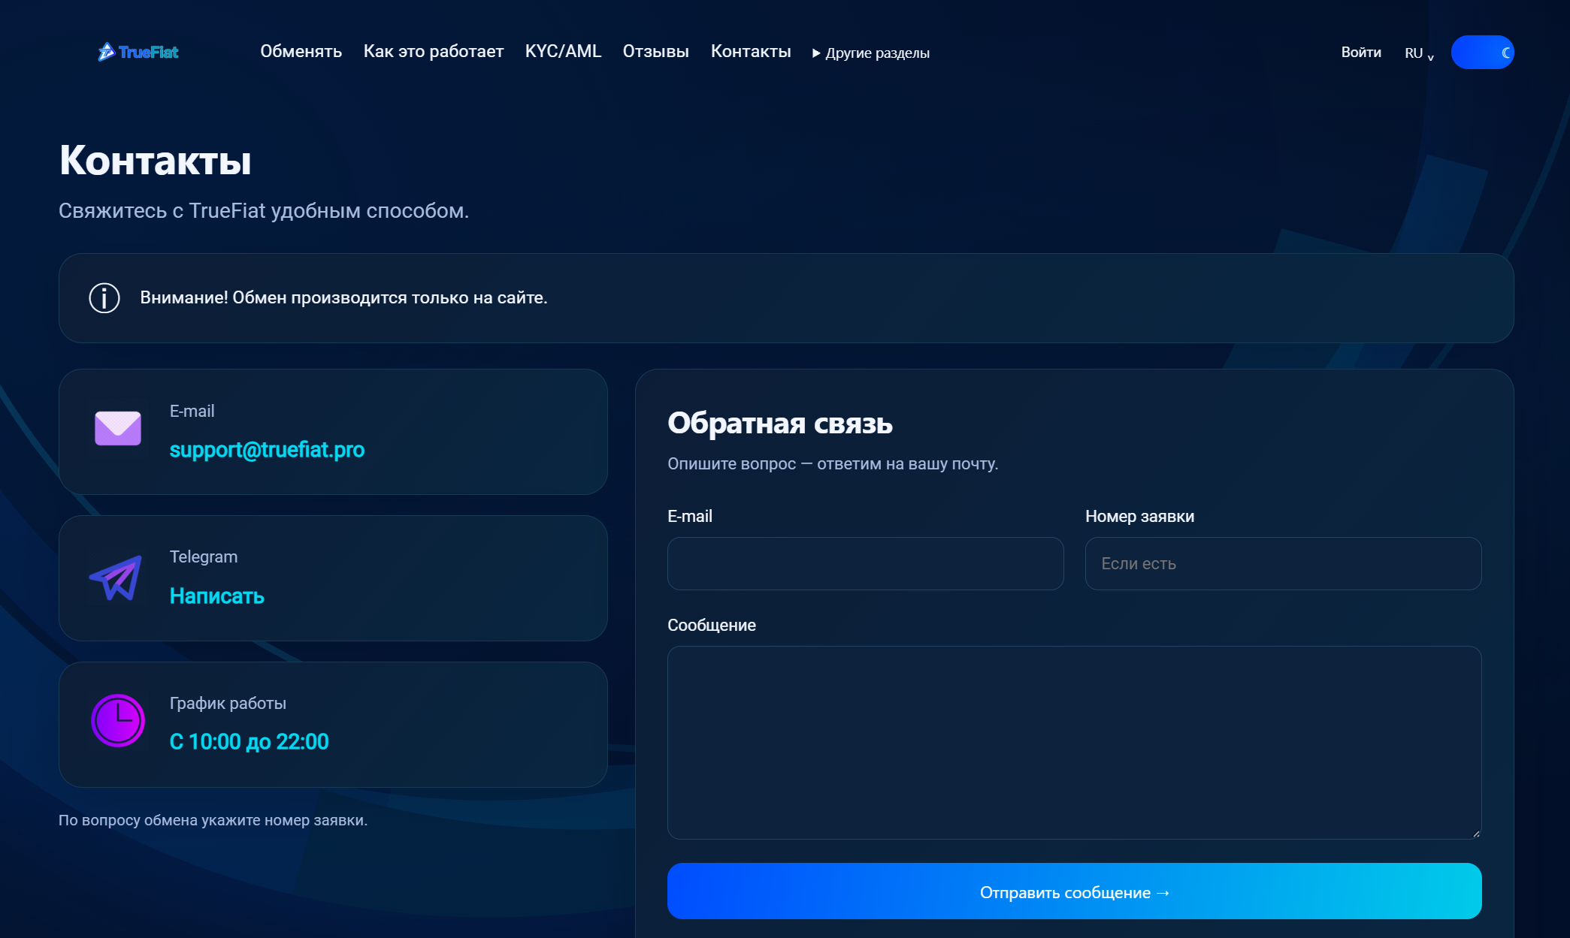Screen dimensions: 1570x938
Task: Open the Отзывы menu item
Action: [x=656, y=51]
